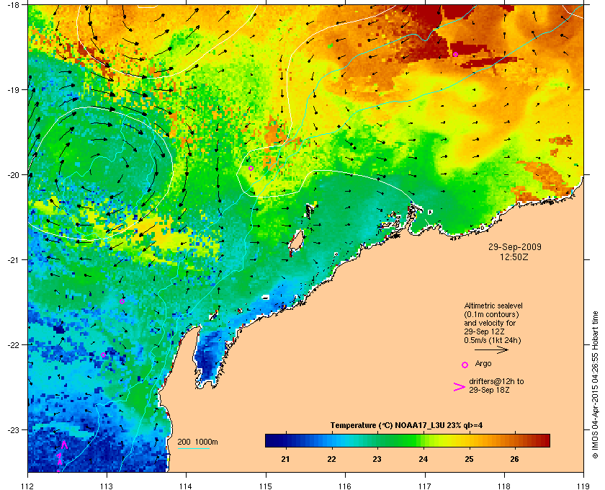
Task: Click latitude axis label -22
Action: [x=13, y=344]
